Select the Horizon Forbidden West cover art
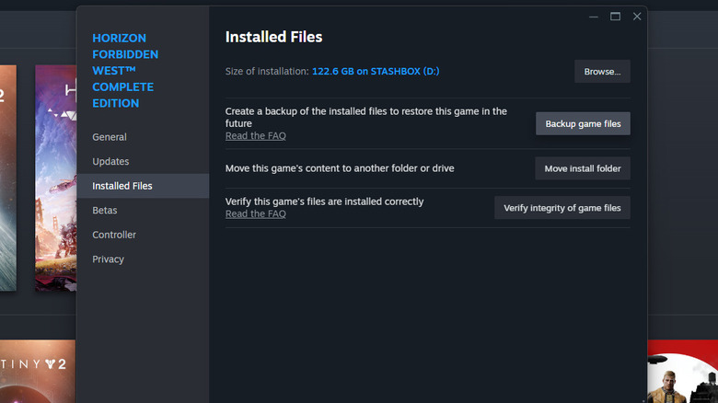Viewport: 718px width, 403px height. click(54, 177)
